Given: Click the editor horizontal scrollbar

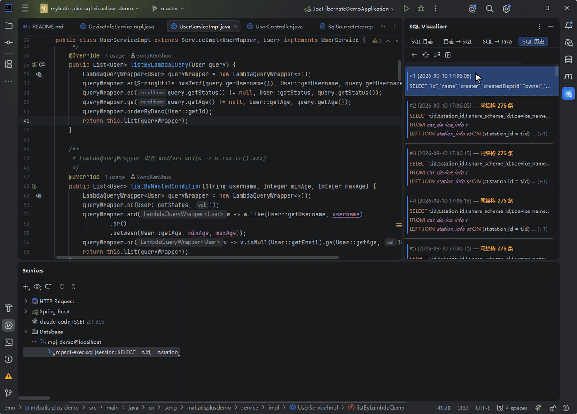Looking at the screenshot, I should pos(197,257).
